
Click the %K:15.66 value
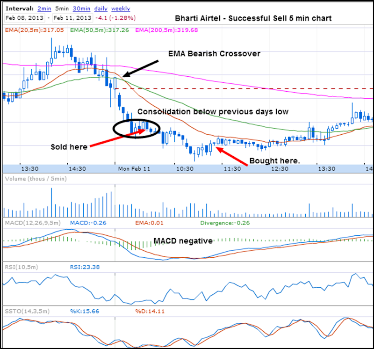[x=85, y=311]
